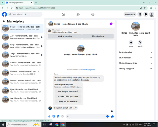Choose a GIF icon in composer

pyautogui.click(x=63, y=117)
